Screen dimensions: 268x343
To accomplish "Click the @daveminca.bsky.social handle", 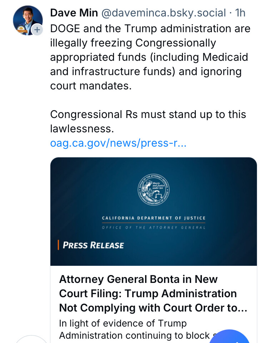I will (164, 13).
